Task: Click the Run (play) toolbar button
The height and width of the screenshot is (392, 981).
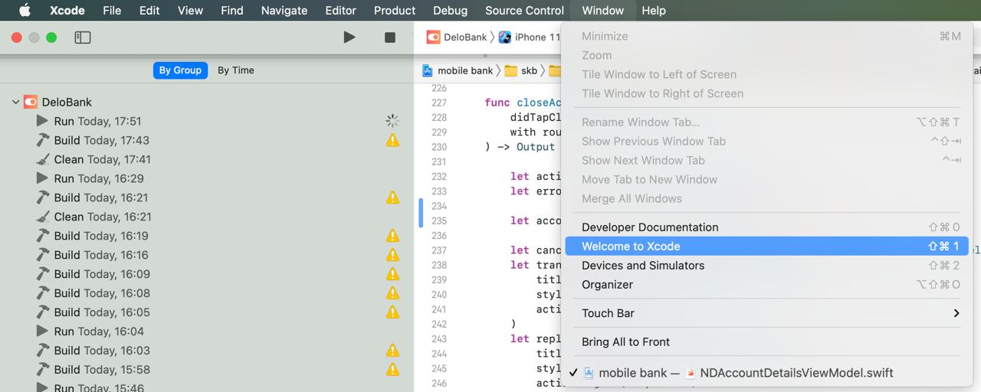Action: click(349, 37)
